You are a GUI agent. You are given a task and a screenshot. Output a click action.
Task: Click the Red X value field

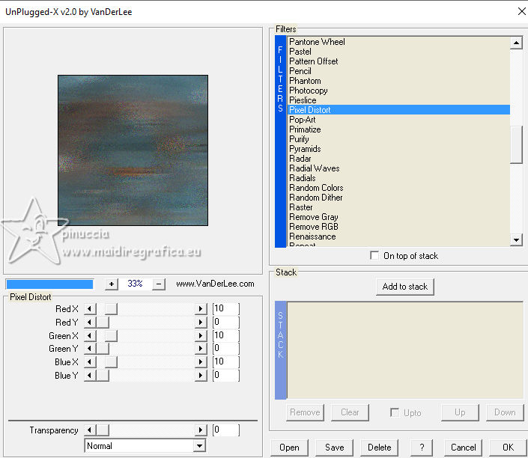[226, 308]
